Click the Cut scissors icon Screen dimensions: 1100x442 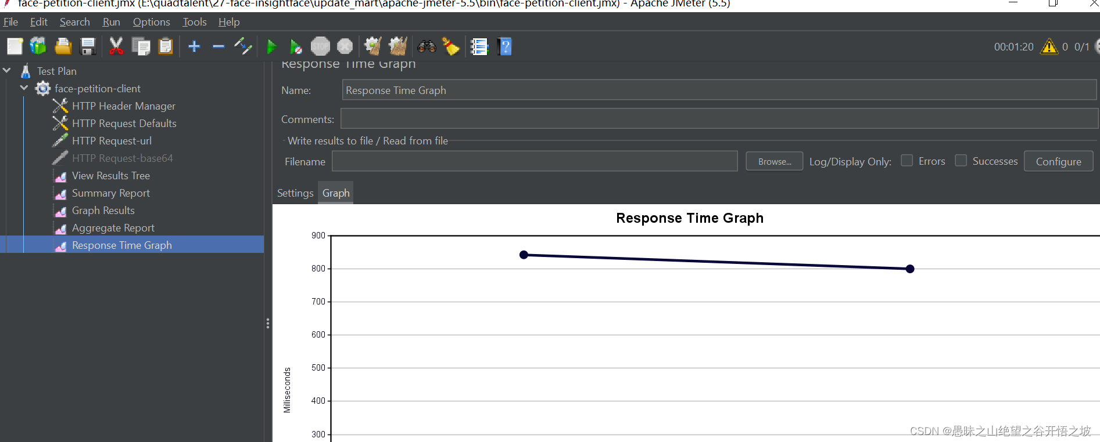(x=116, y=46)
